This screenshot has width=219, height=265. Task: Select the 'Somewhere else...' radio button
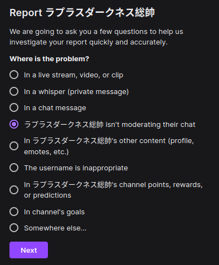(14, 228)
